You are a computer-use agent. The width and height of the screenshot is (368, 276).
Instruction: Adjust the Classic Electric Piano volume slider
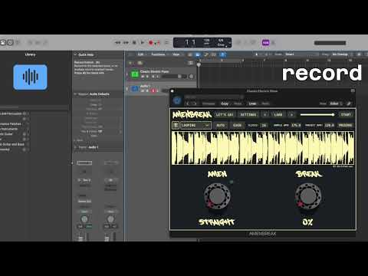pyautogui.click(x=174, y=77)
